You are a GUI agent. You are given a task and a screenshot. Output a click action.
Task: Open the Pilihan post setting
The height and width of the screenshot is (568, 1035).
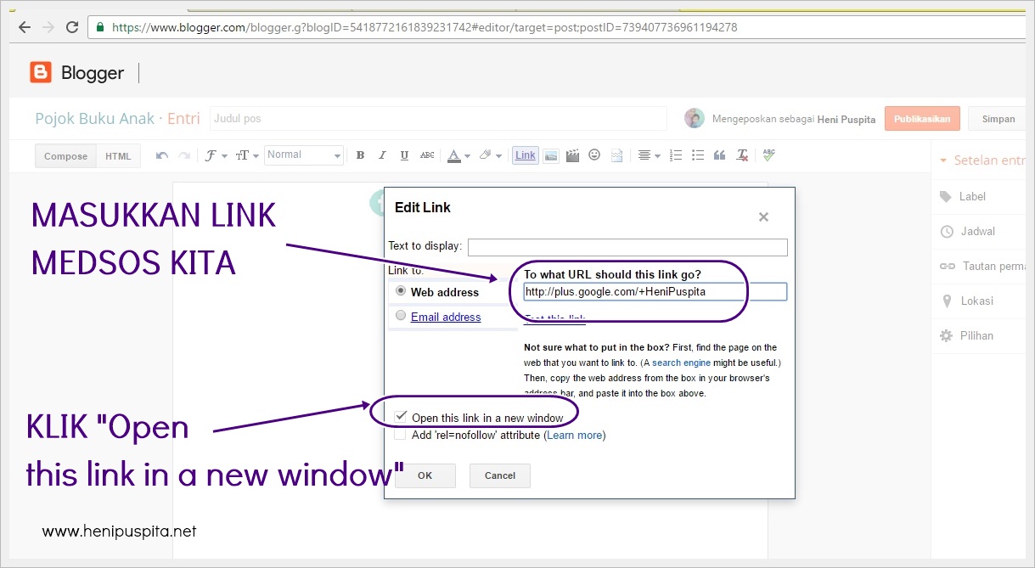tap(976, 335)
